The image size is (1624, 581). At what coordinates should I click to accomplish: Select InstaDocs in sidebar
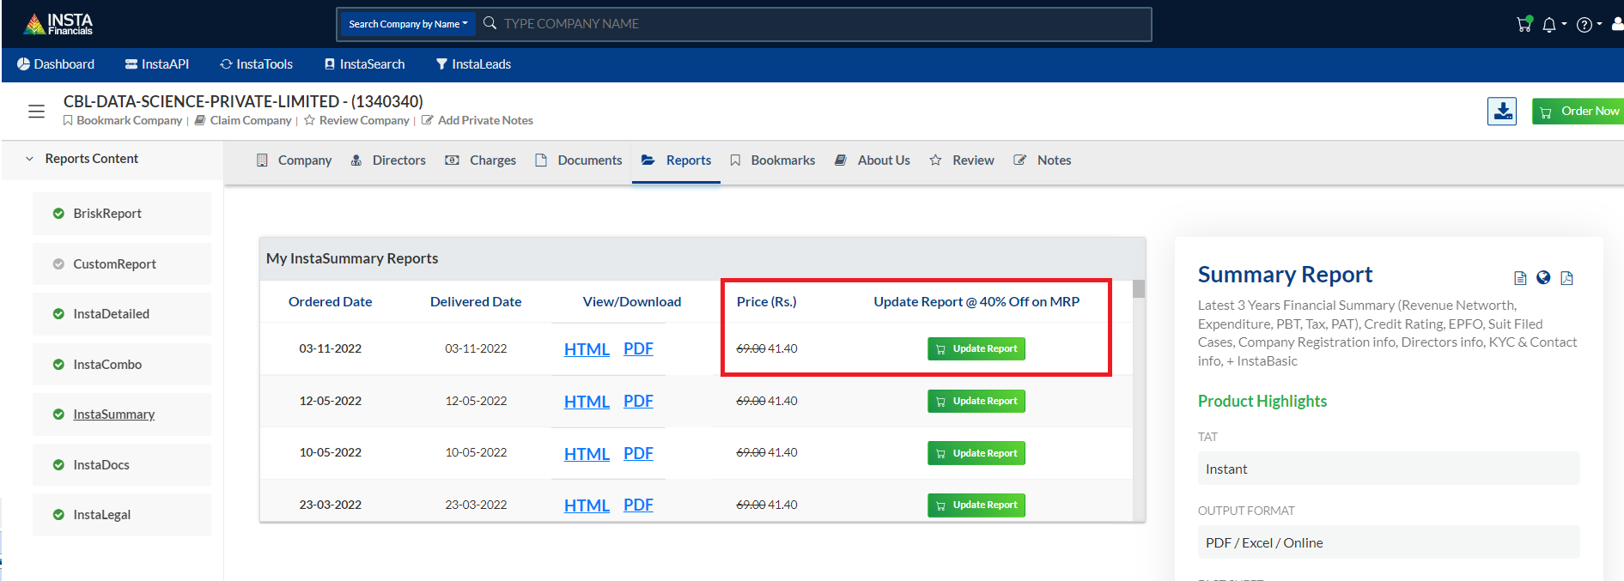point(122,465)
